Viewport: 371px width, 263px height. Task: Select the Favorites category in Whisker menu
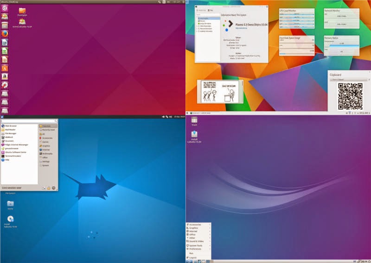pos(48,126)
